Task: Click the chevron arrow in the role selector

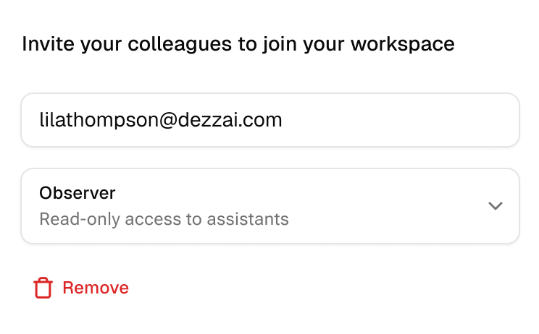Action: (495, 206)
